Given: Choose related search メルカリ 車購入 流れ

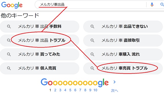Looking at the screenshot, I should (123, 54).
